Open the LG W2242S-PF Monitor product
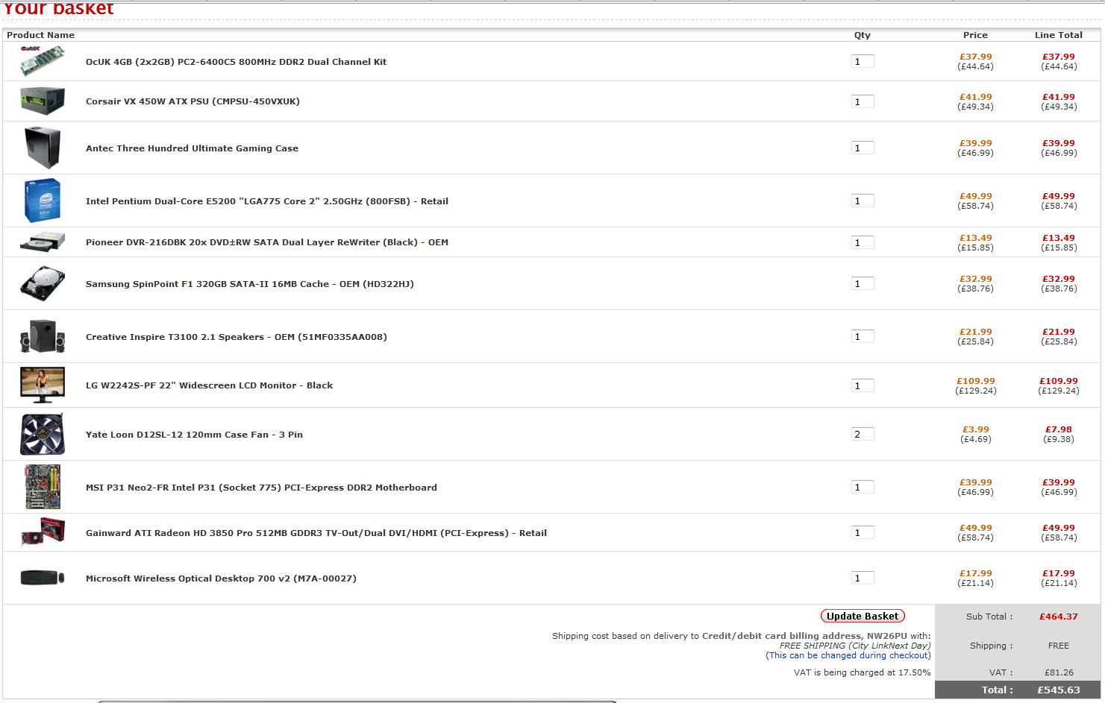 (209, 385)
